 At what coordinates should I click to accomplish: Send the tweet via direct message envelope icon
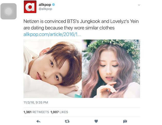click(125, 121)
